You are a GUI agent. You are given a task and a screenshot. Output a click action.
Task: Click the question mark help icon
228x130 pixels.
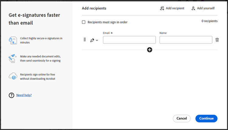coord(12,95)
